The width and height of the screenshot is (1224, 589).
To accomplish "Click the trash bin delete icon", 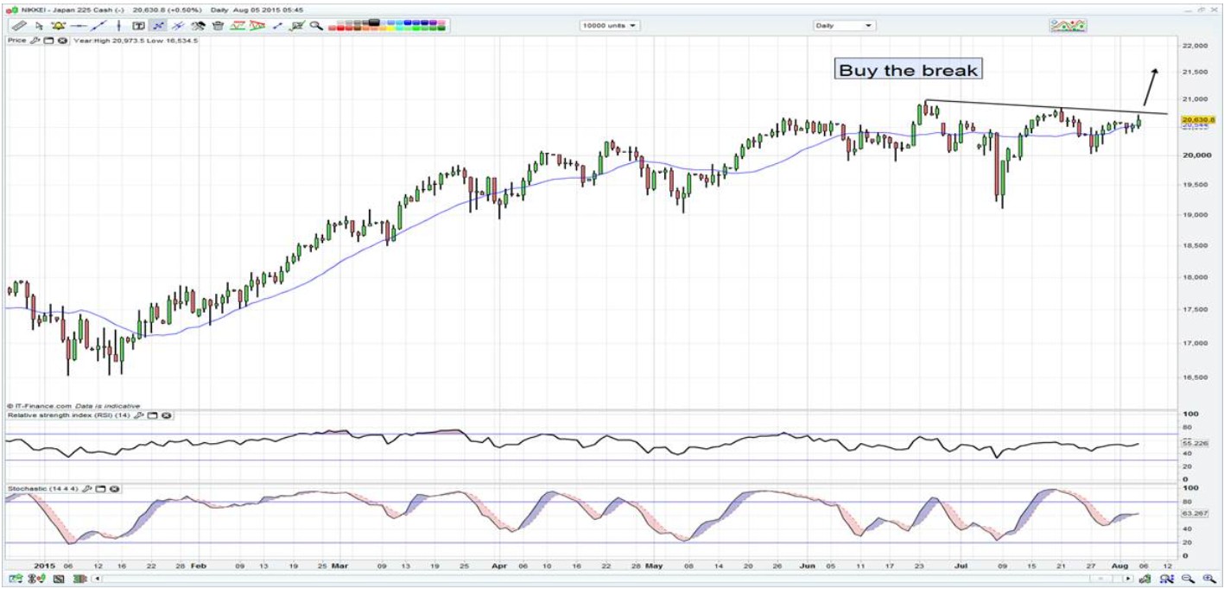I will coord(218,26).
